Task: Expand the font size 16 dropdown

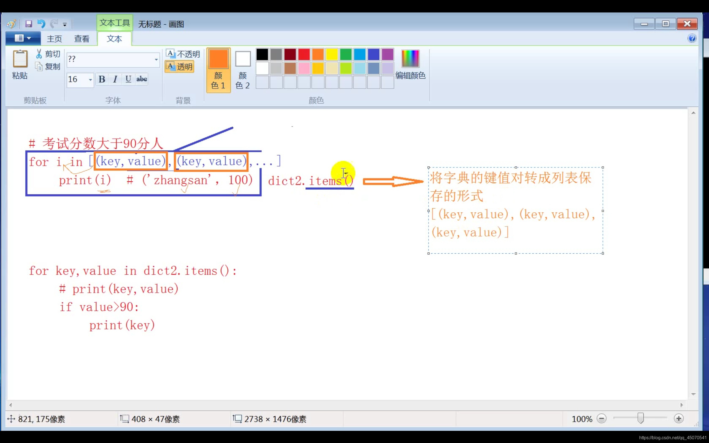Action: click(x=90, y=79)
